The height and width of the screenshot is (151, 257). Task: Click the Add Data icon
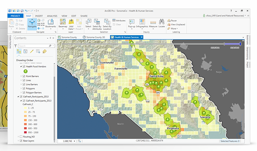(71, 24)
